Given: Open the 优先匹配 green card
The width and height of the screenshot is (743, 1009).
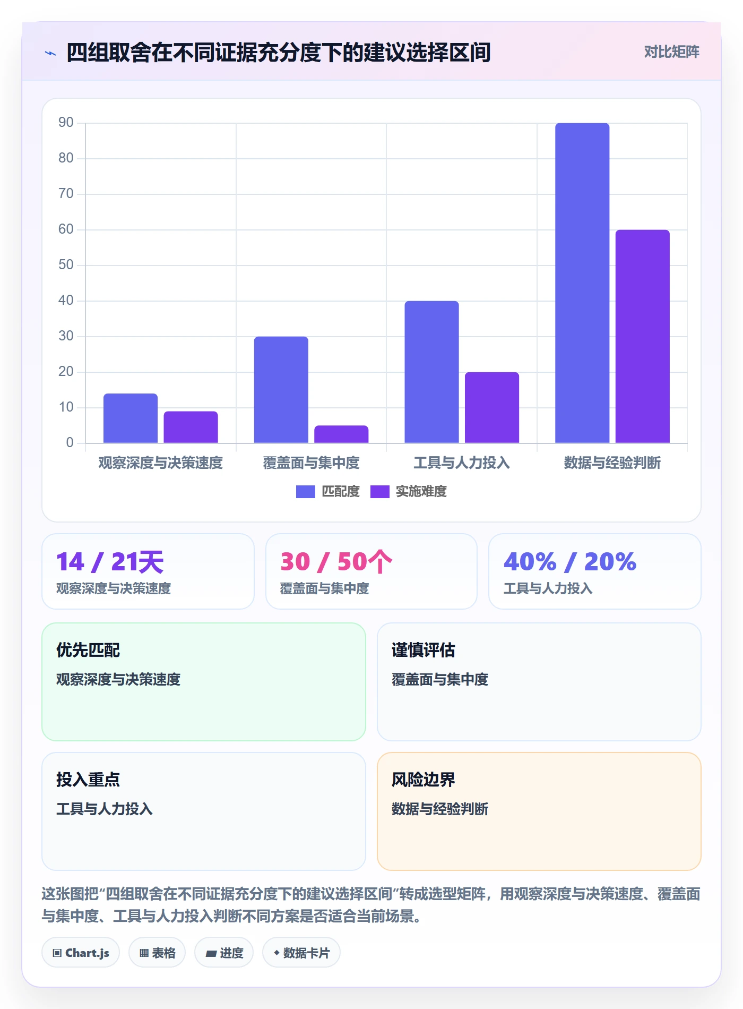Looking at the screenshot, I should [204, 682].
